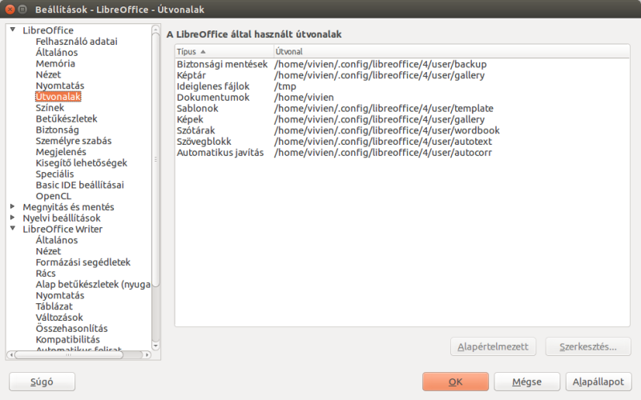Select the Biztonsági mentések path row
Screen dimensions: 641x400
point(402,64)
